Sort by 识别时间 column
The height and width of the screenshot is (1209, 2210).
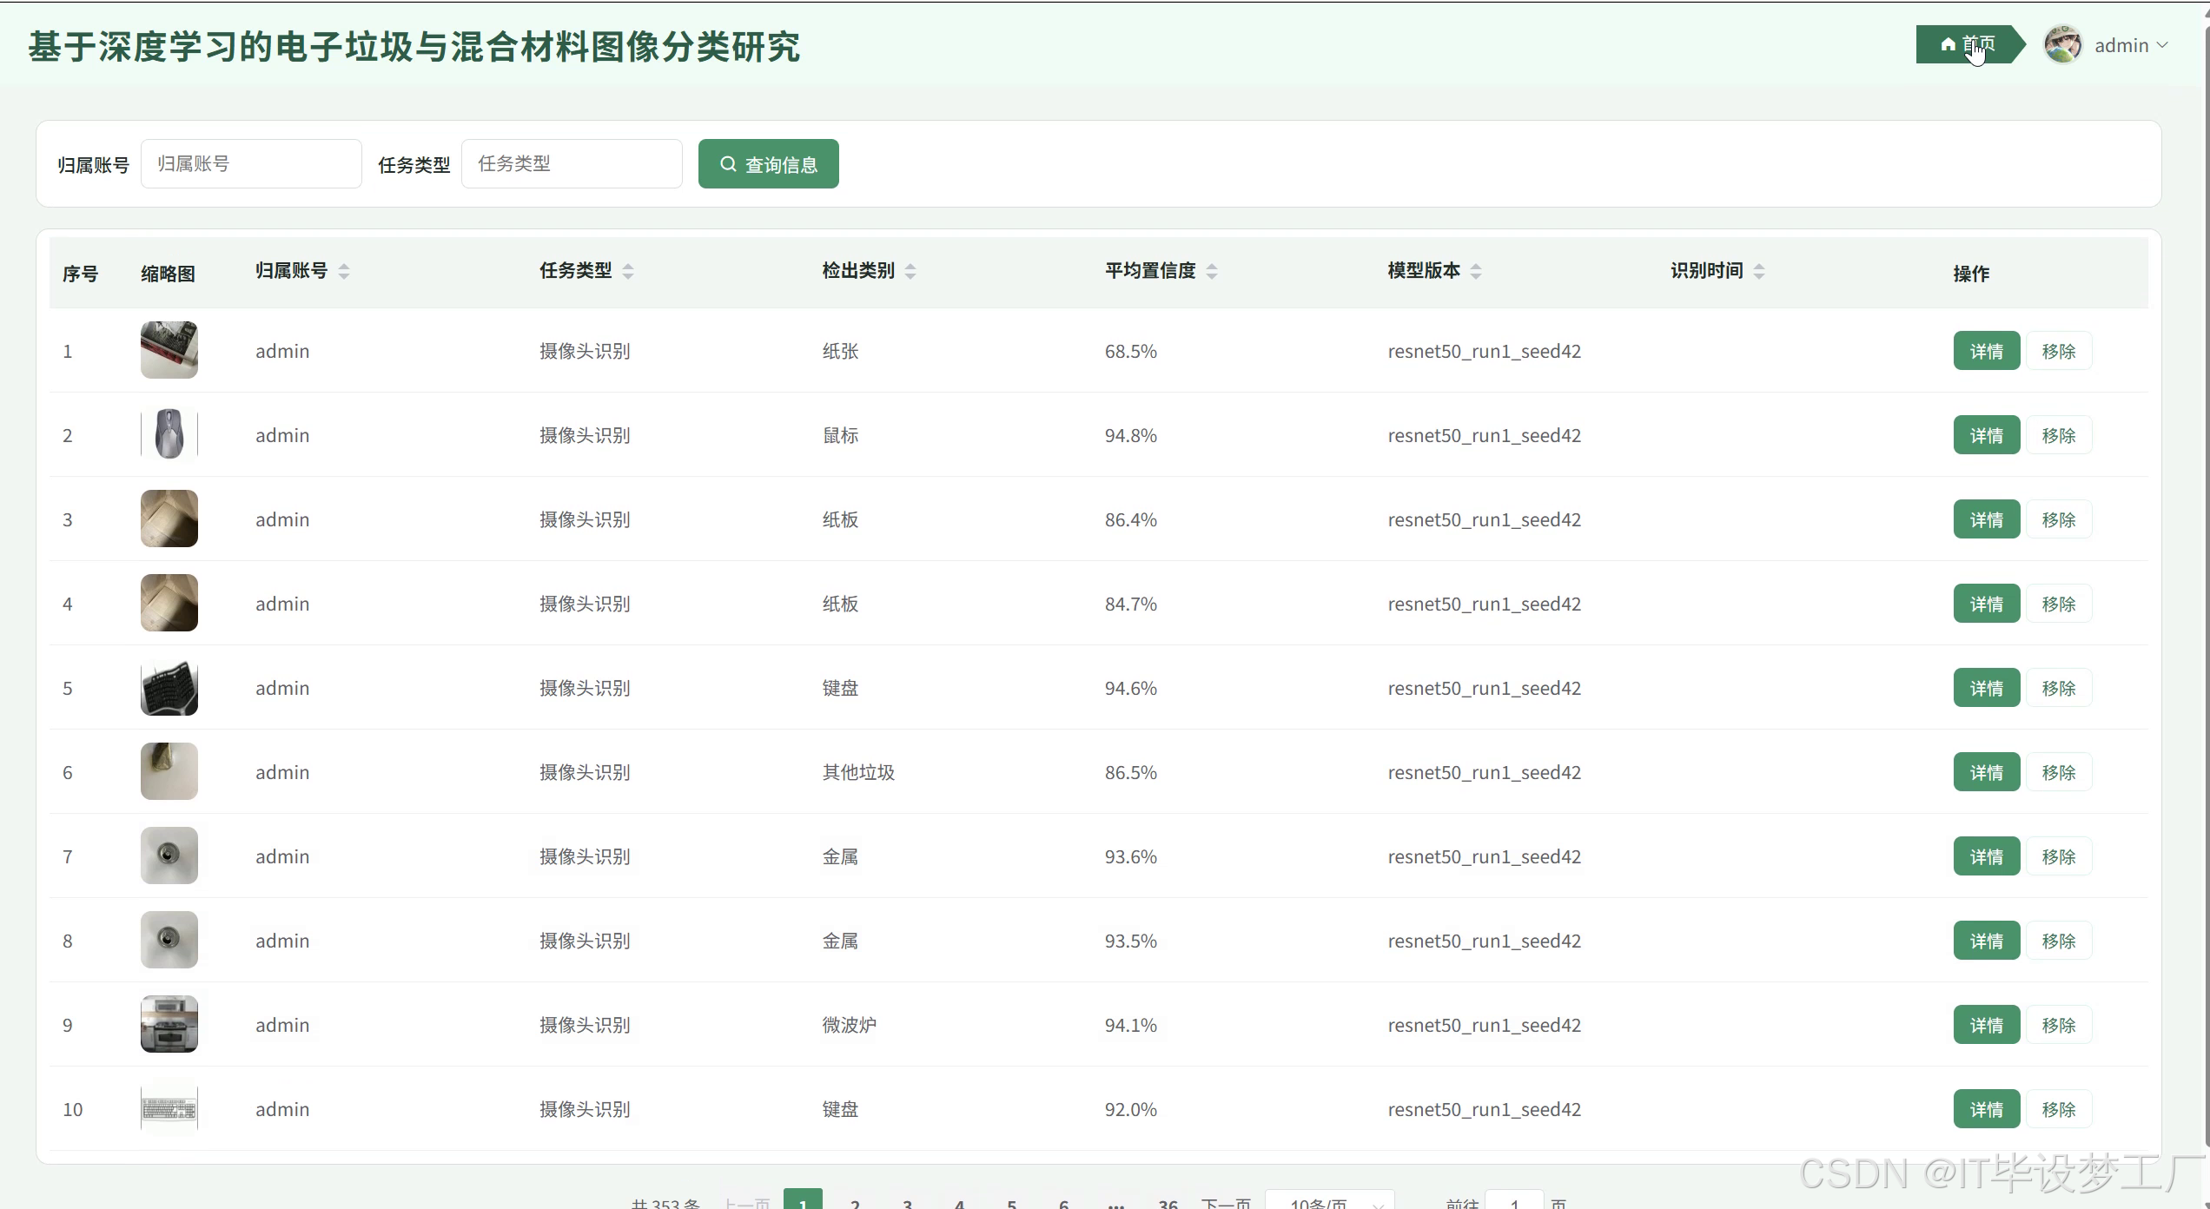1759,271
